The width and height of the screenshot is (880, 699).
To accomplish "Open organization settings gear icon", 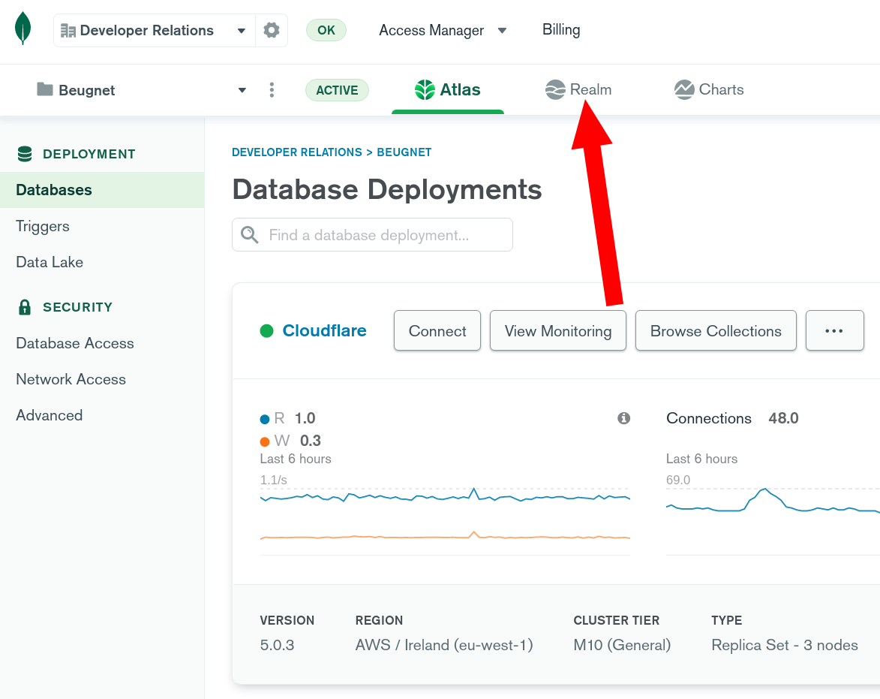I will [x=272, y=30].
